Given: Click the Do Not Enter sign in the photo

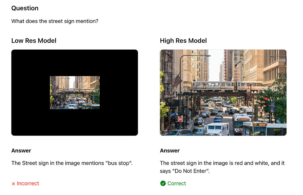Looking at the screenshot, I should [x=180, y=119].
